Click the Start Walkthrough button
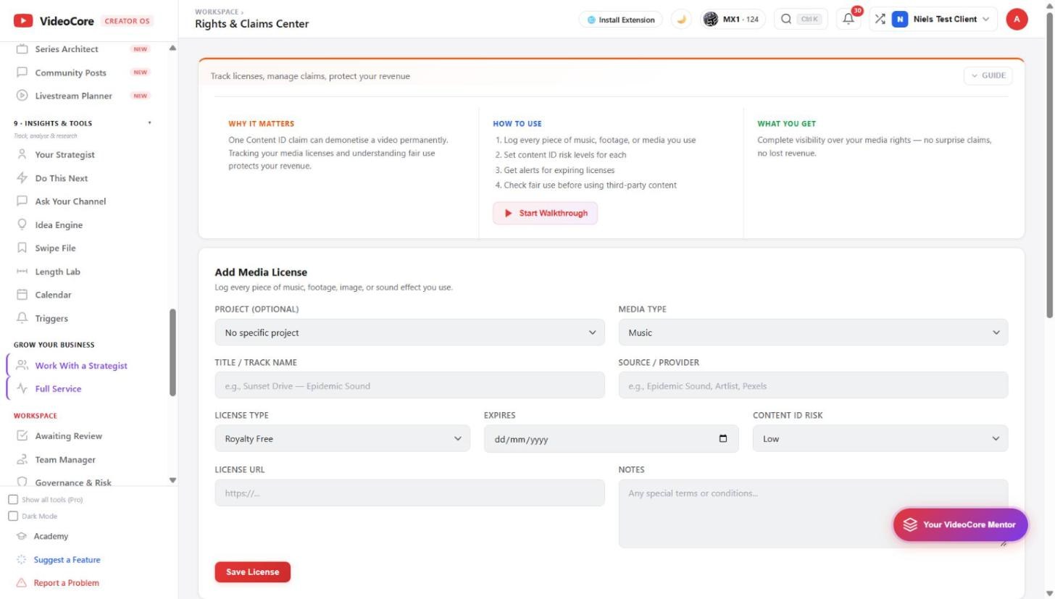 545,214
